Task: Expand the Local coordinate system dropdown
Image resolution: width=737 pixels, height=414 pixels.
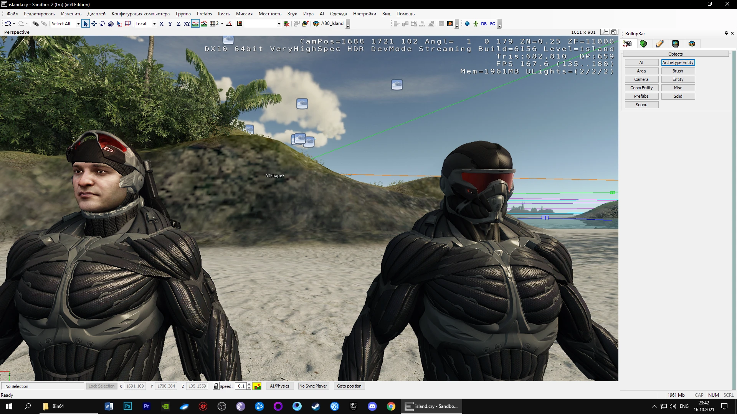Action: point(154,23)
